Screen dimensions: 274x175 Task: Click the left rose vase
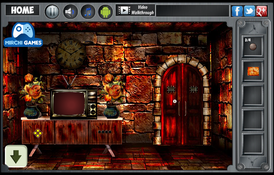[32, 96]
